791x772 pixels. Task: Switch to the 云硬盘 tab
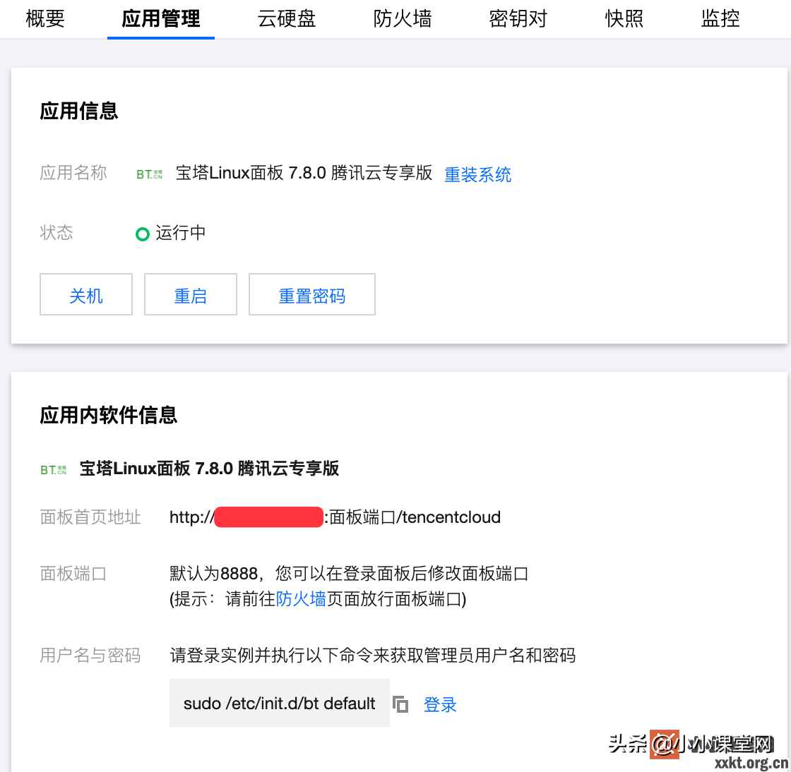click(287, 18)
